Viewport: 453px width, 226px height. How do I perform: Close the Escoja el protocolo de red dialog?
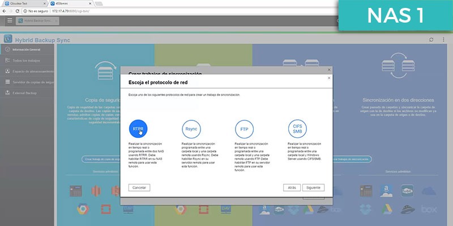329,78
